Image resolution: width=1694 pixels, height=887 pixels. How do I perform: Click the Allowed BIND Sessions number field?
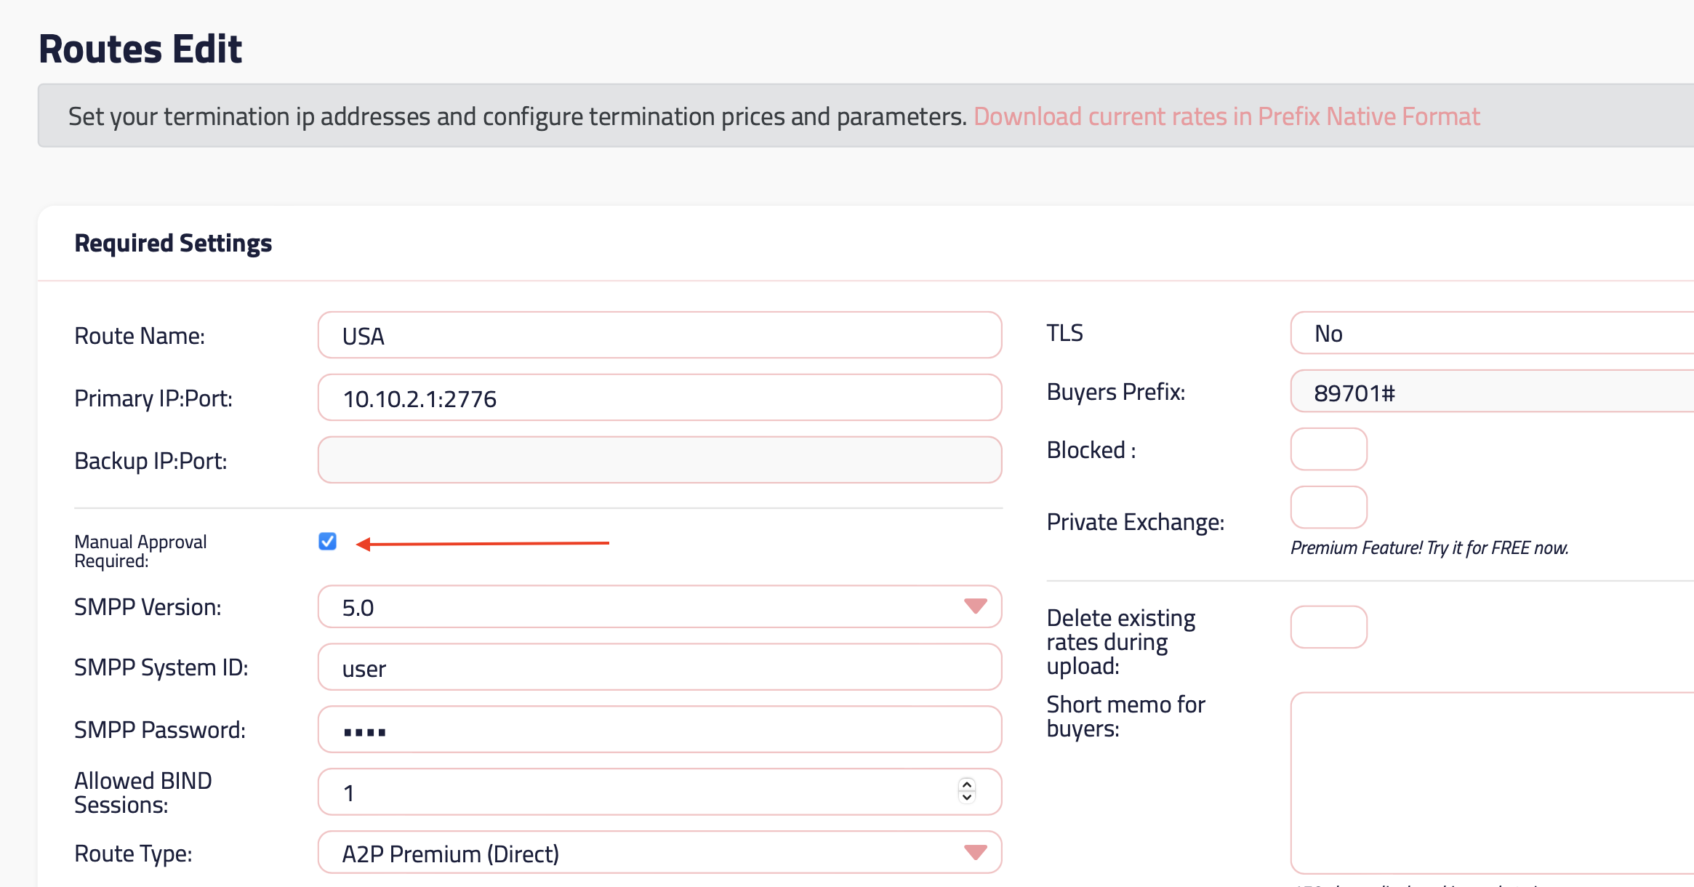[640, 792]
